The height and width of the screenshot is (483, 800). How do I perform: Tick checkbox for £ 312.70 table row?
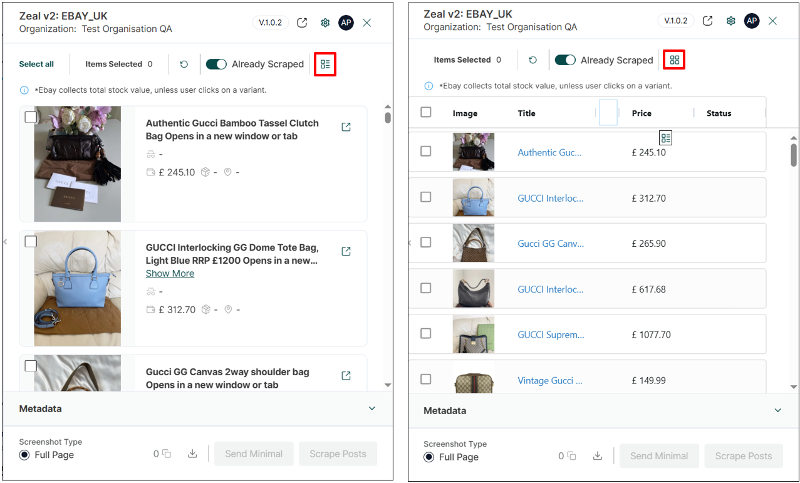(426, 197)
